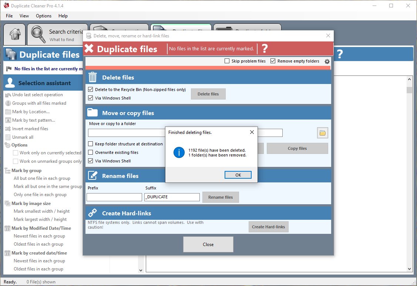Image resolution: width=417 pixels, height=286 pixels.
Task: Check Work only on currently selected
Action: click(x=16, y=153)
